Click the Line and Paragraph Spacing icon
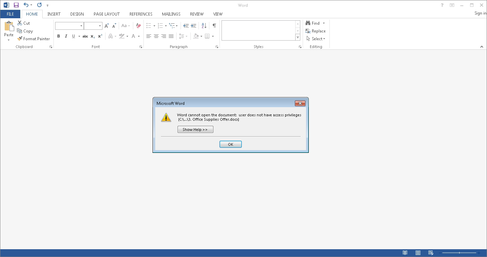The height and width of the screenshot is (257, 487). [x=182, y=36]
